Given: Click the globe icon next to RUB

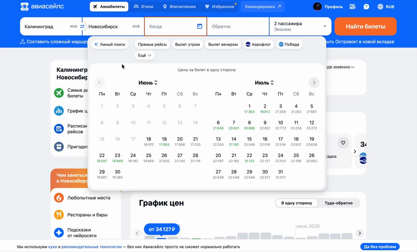Looking at the screenshot, I should (x=380, y=7).
